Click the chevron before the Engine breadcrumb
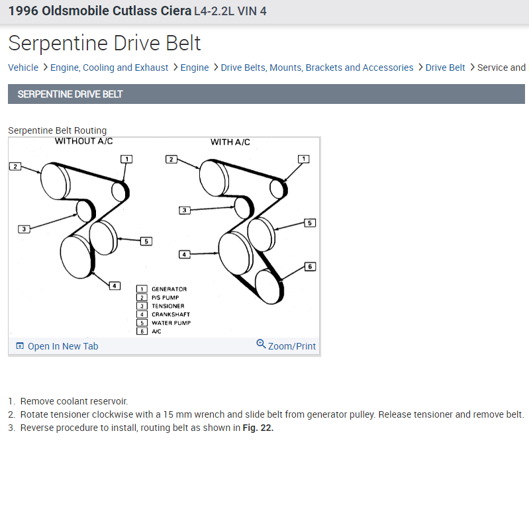This screenshot has height=515, width=529. [175, 68]
